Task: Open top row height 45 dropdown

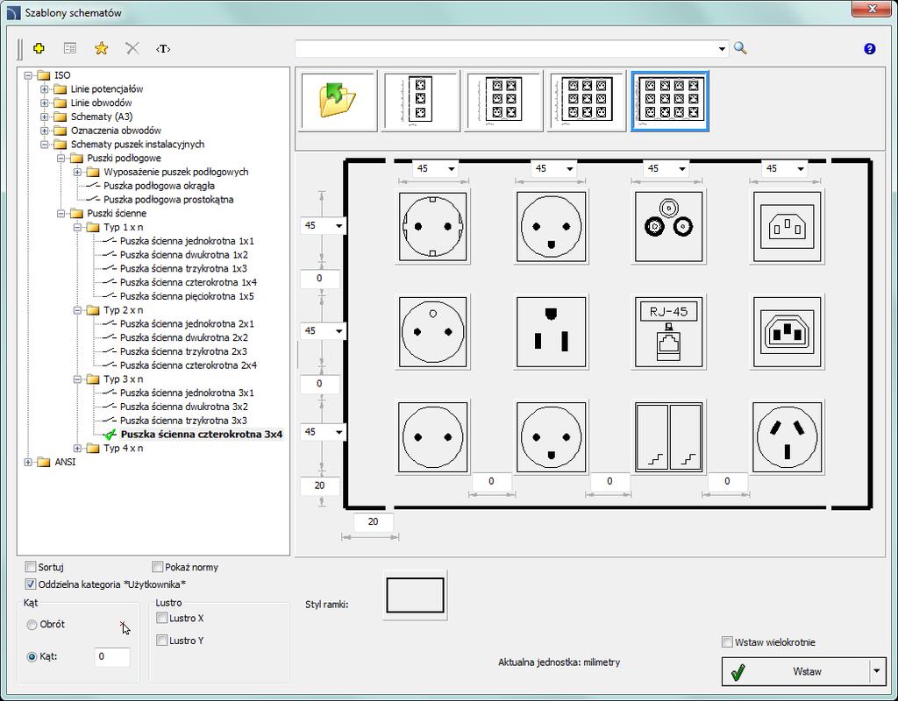Action: pos(339,226)
